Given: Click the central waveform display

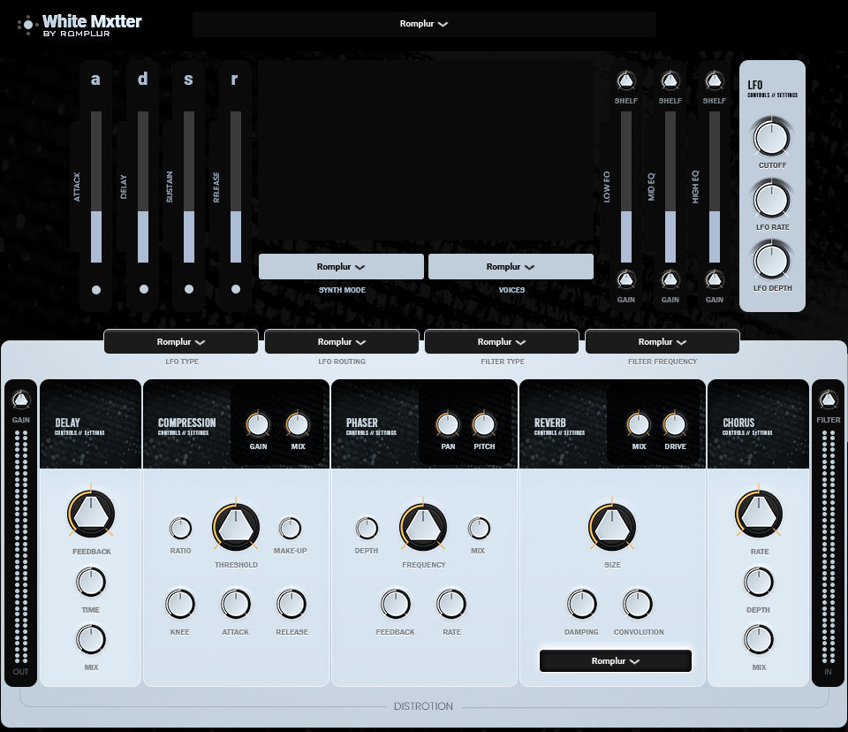Looking at the screenshot, I should 426,150.
